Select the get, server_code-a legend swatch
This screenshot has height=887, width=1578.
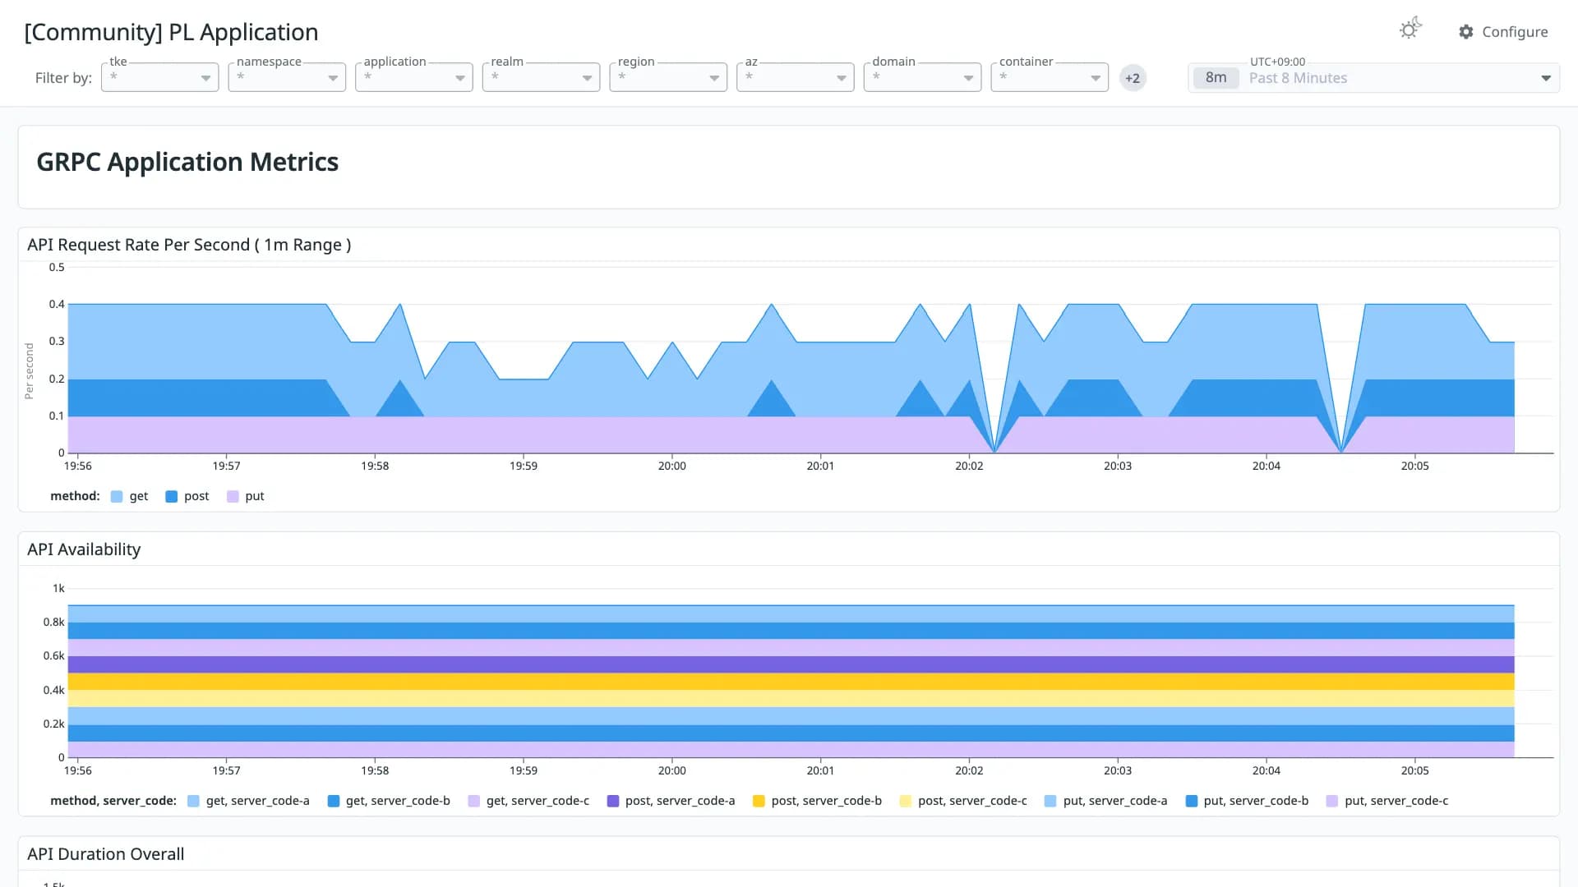pyautogui.click(x=193, y=801)
